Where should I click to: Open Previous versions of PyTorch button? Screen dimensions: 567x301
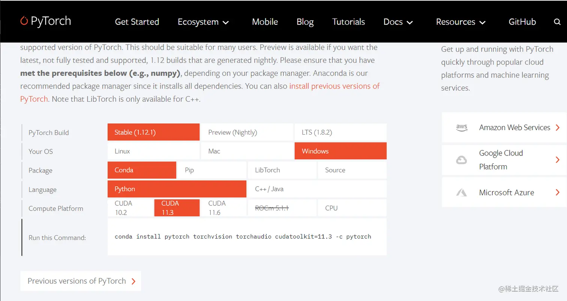click(81, 281)
